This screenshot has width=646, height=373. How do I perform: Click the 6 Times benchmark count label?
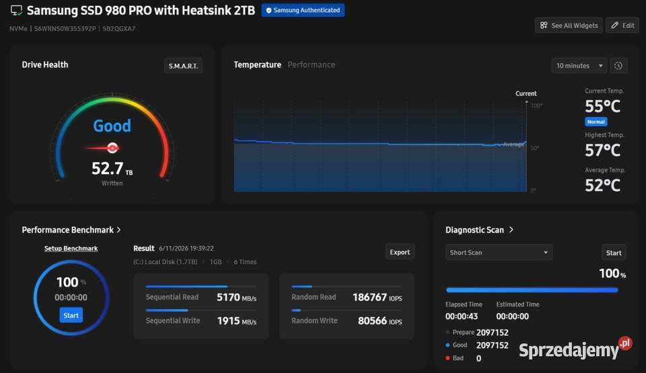(245, 262)
